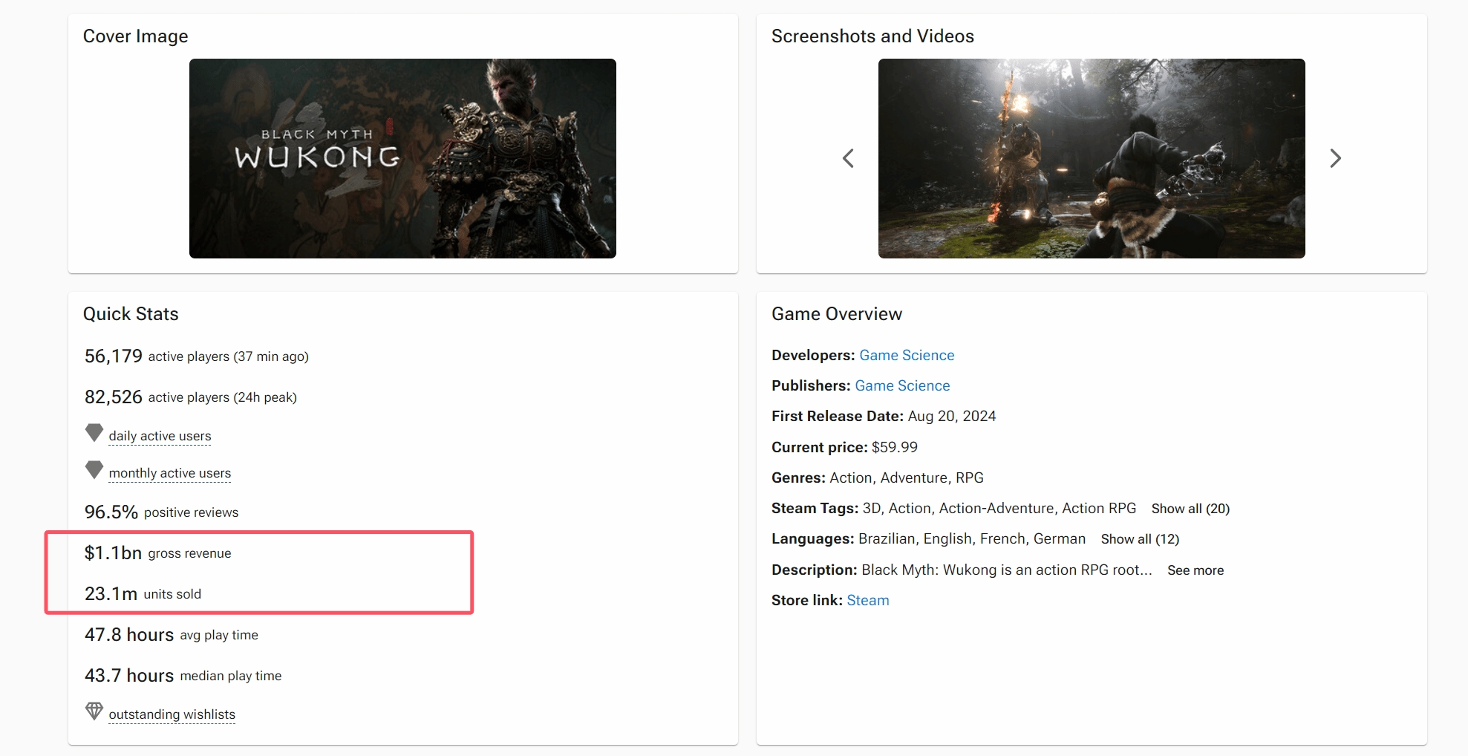1468x756 pixels.
Task: Click the outlined diamond icon beside outstanding wishlists
Action: [x=94, y=711]
